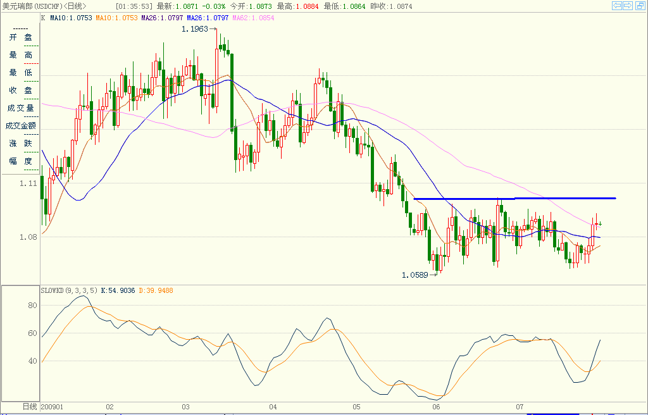
Task: Select the 成交量 row in side panel
Action: coord(21,108)
